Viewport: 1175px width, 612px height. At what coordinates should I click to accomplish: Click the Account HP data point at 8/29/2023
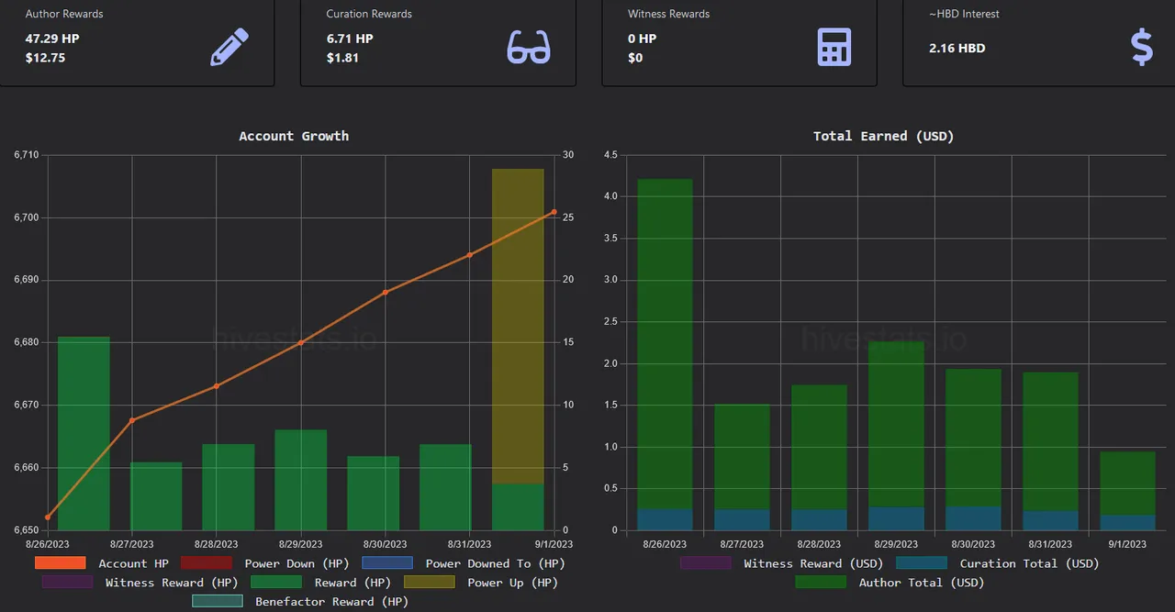(x=300, y=343)
